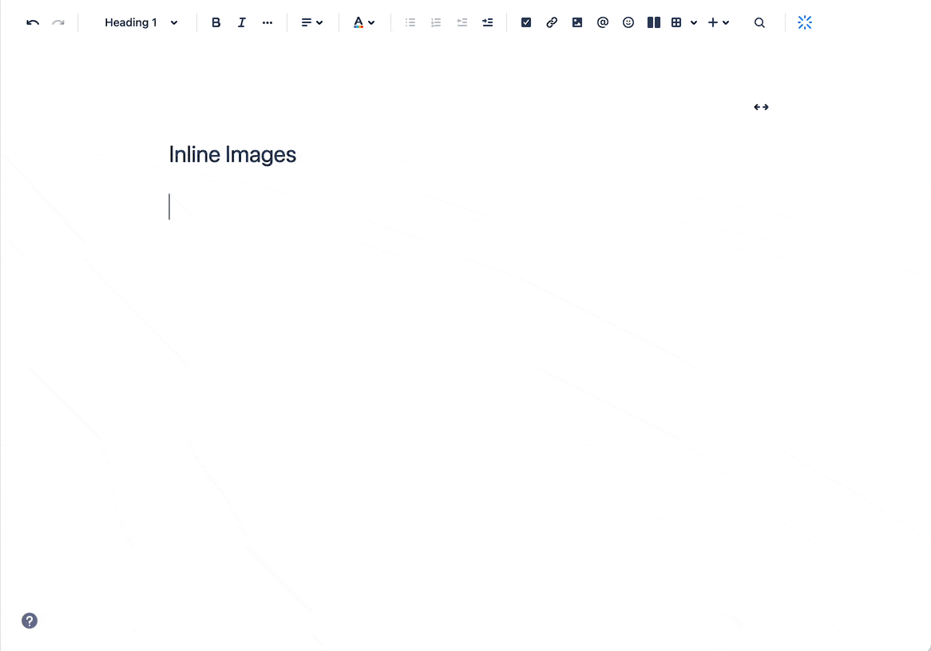The image size is (931, 651).
Task: Insert an image or file
Action: 577,22
